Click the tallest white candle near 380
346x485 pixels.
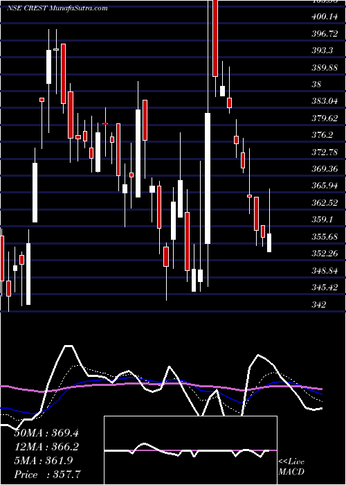coord(208,179)
